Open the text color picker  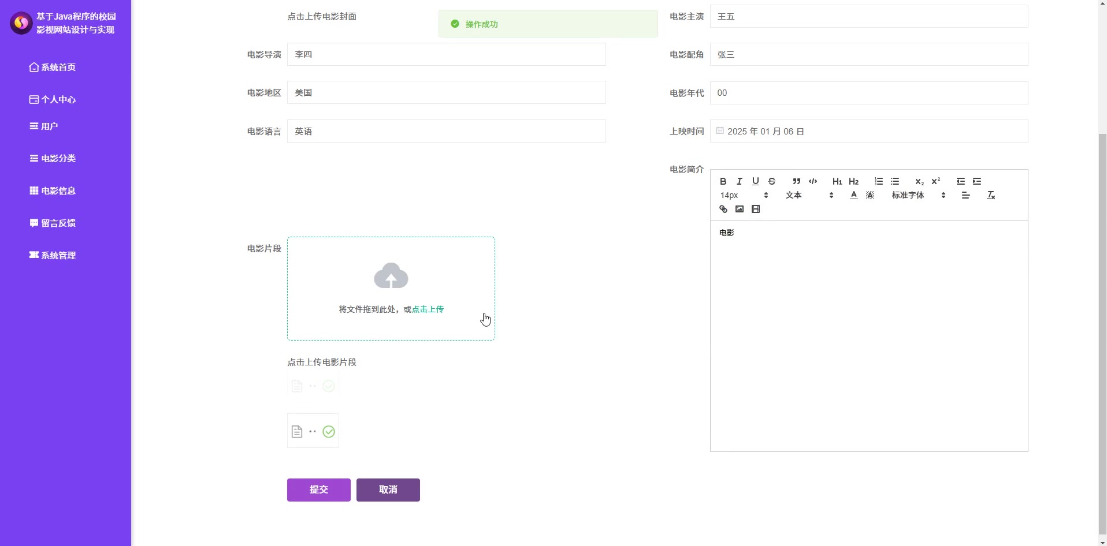[x=853, y=195]
